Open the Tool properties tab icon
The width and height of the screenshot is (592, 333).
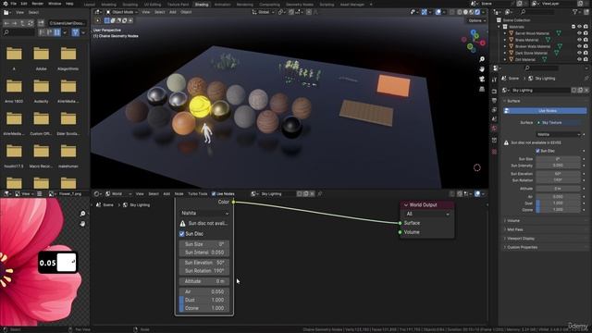[494, 80]
